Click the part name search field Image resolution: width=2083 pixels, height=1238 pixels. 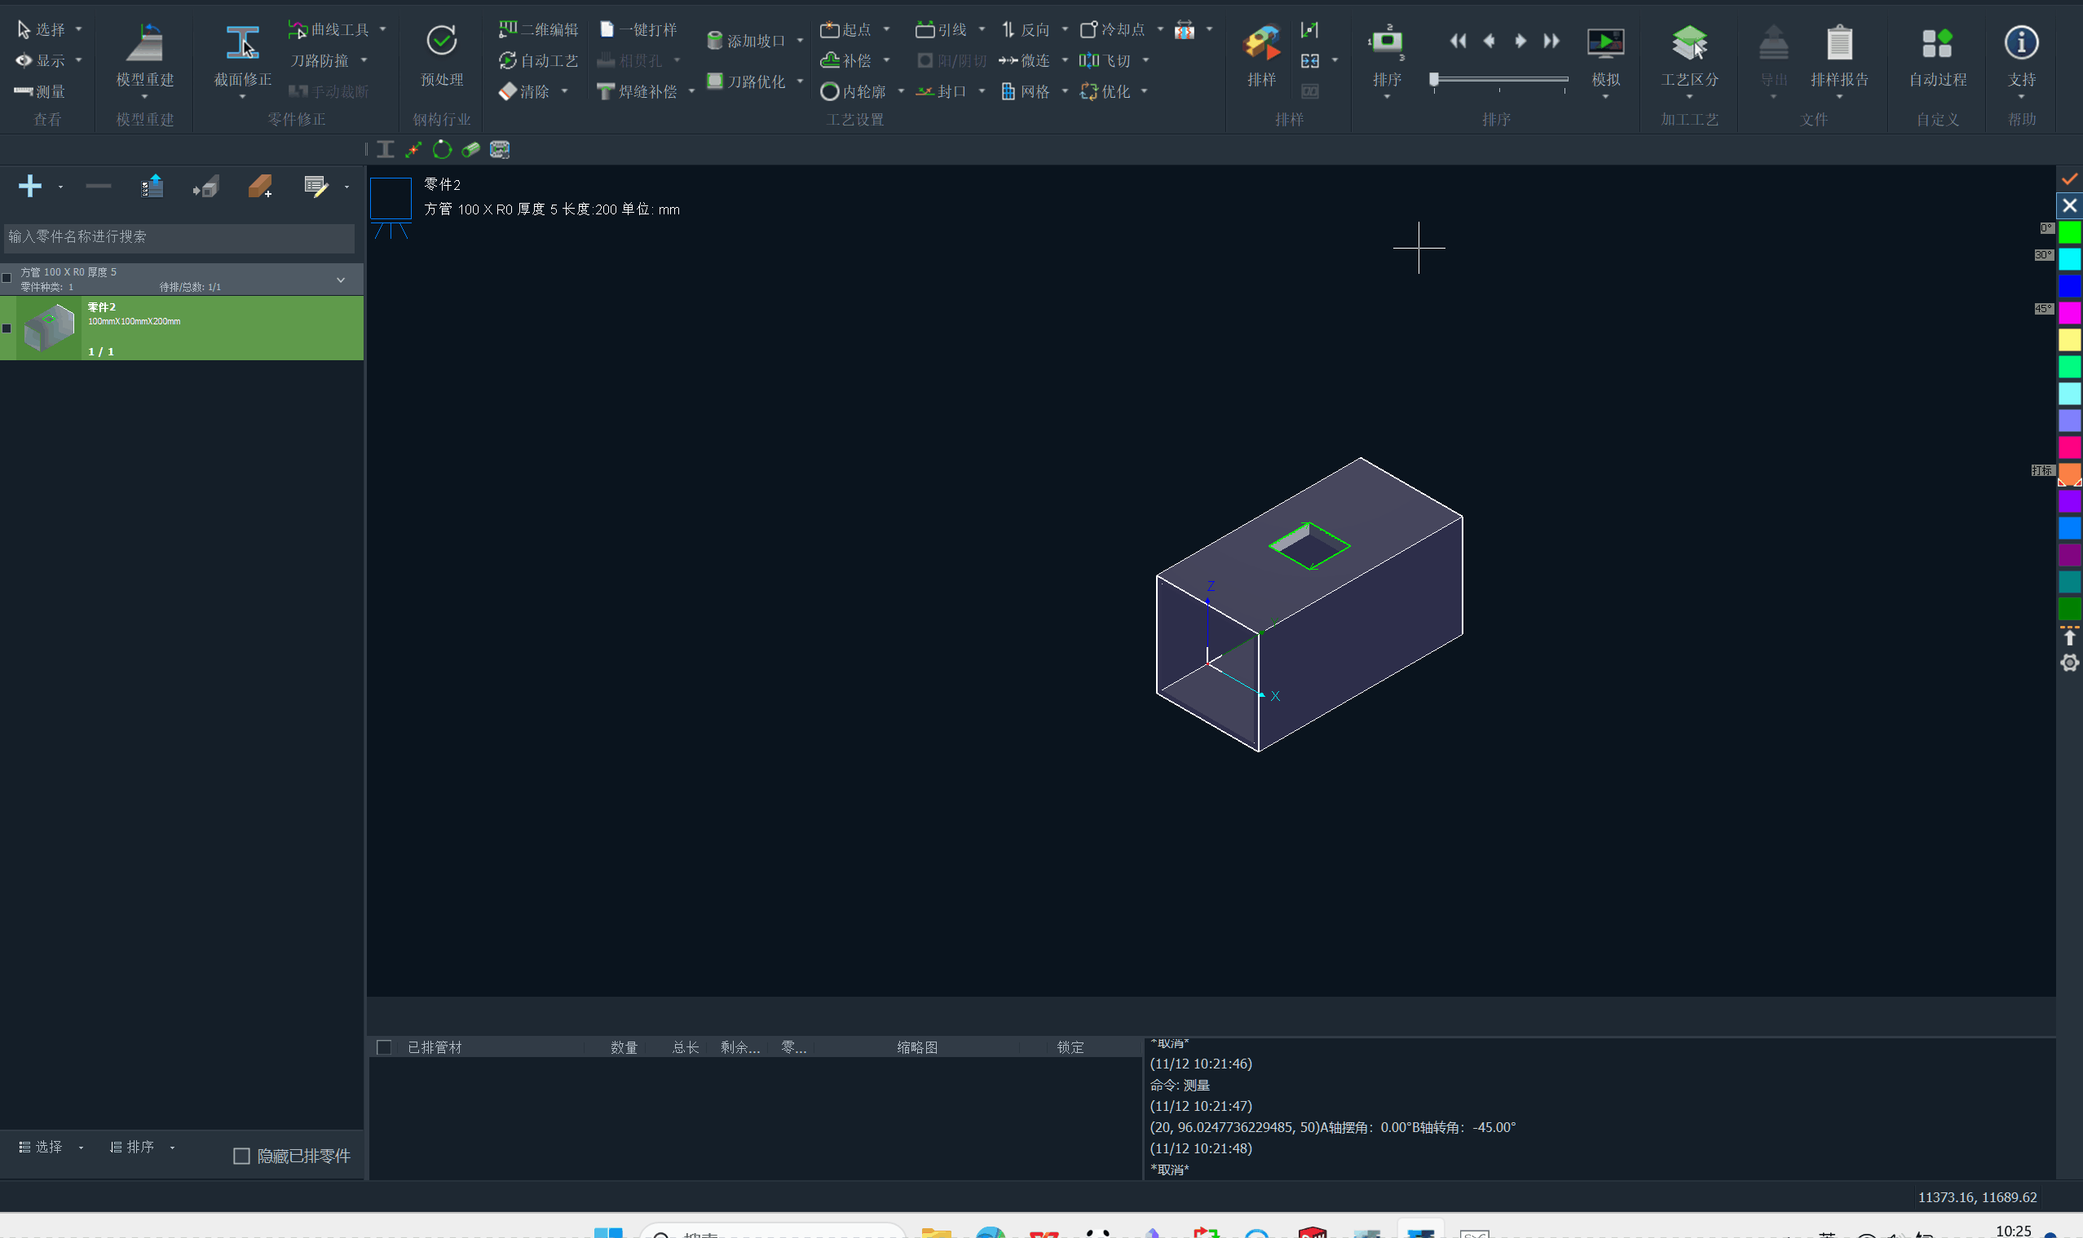click(x=179, y=237)
